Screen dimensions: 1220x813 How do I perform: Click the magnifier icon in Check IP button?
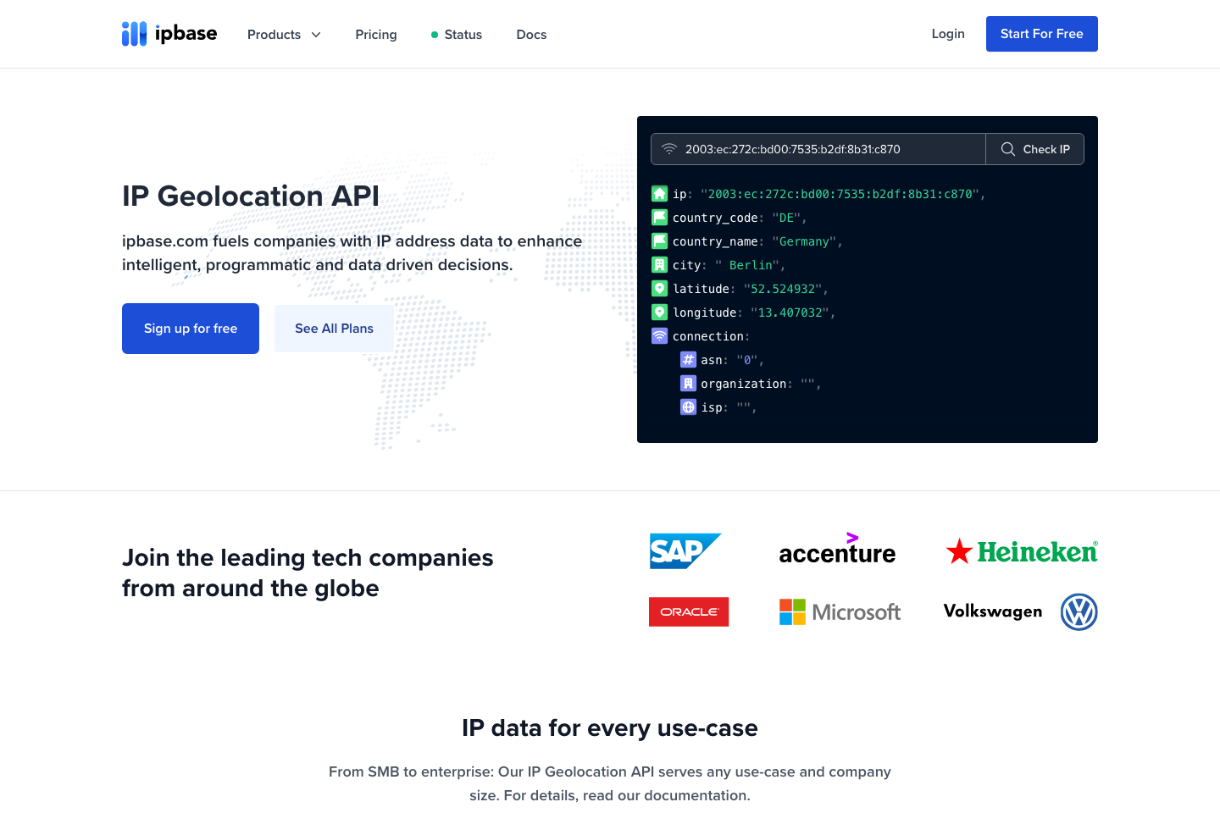(x=1008, y=149)
